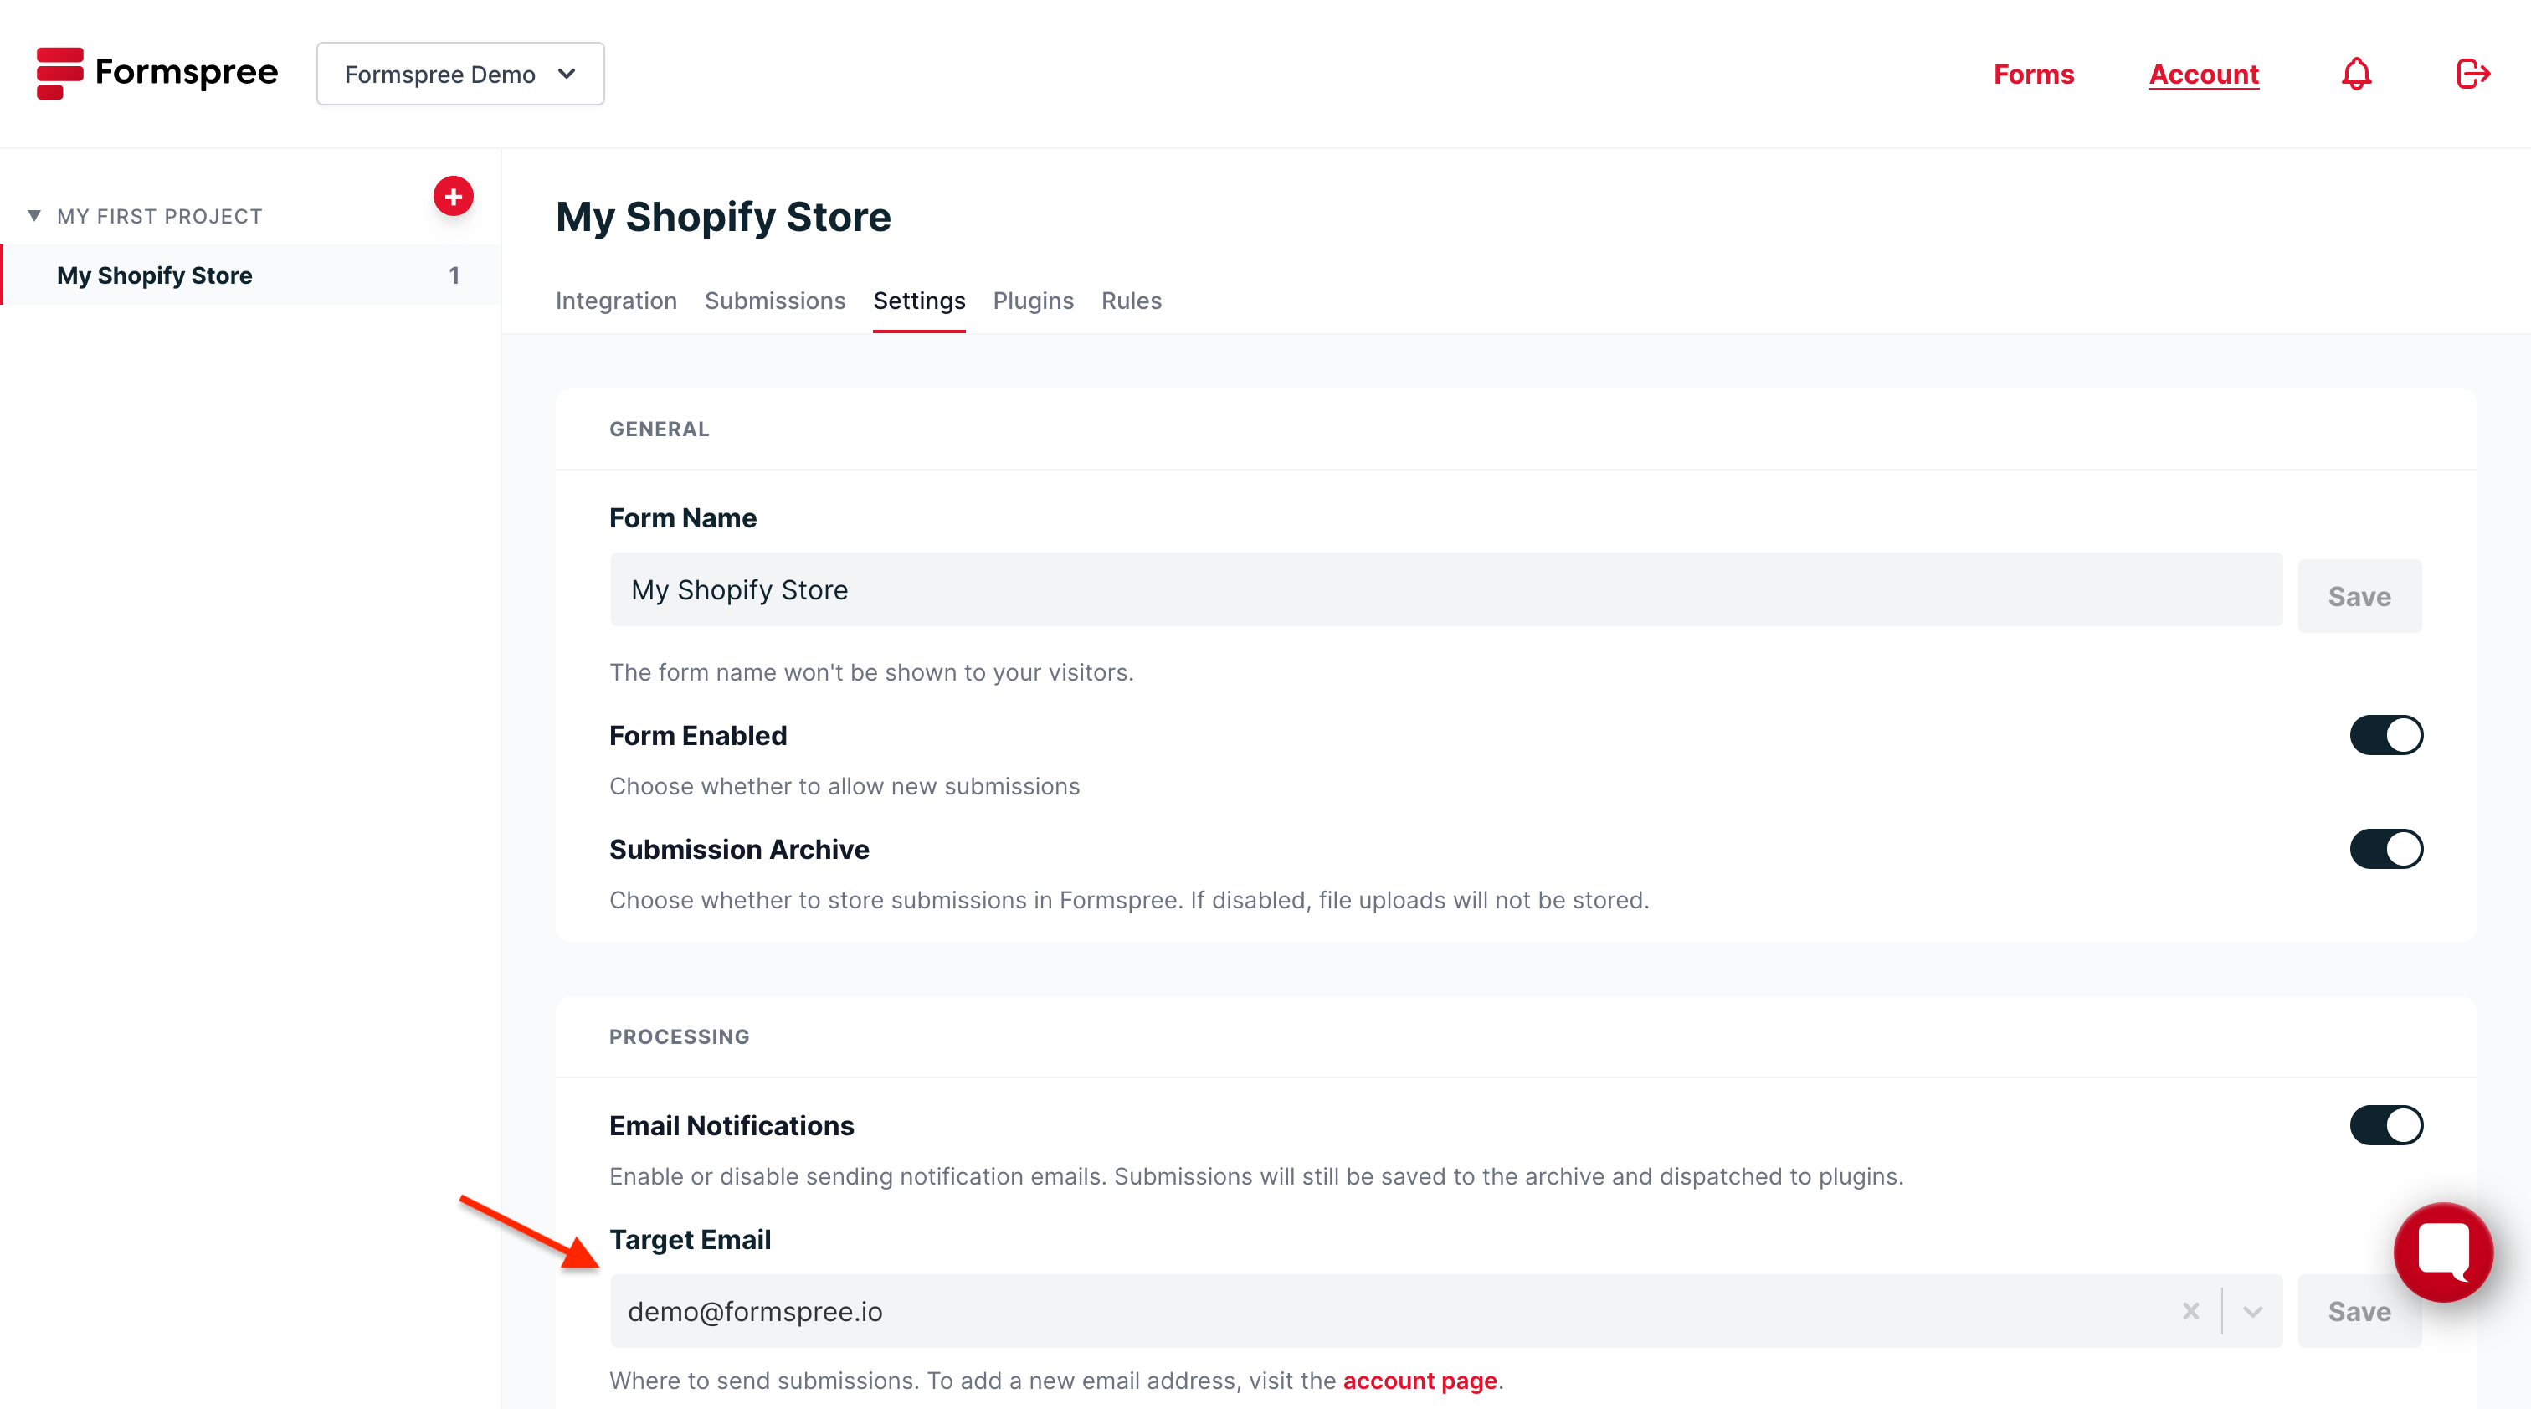Open the Formspree Demo workspace dropdown
This screenshot has height=1409, width=2531.
459,73
